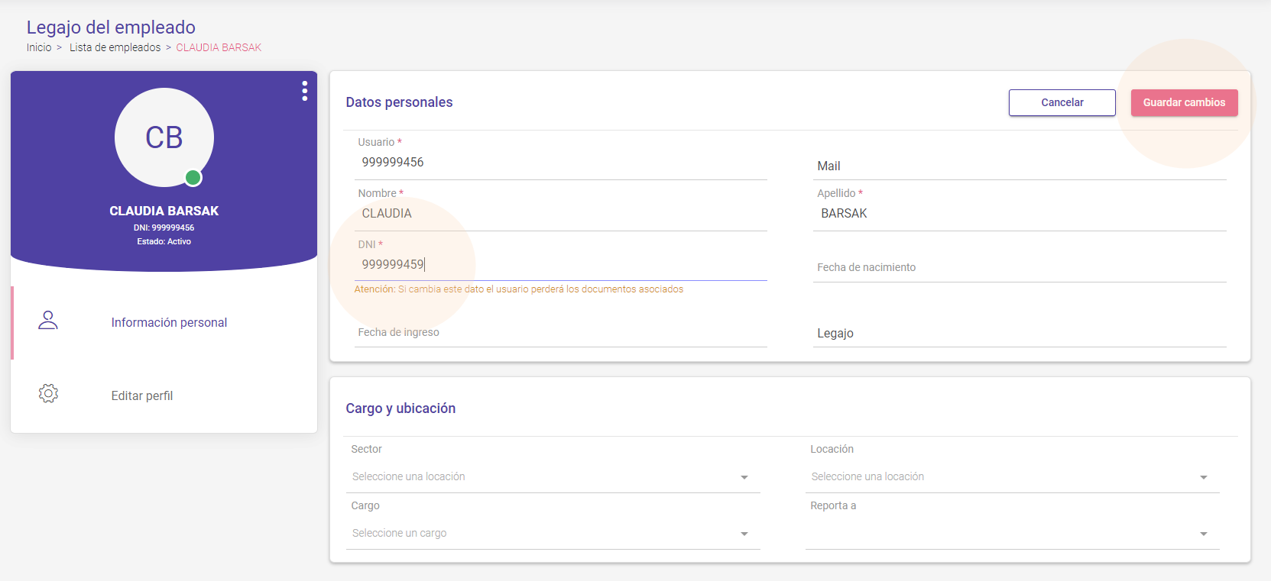Screen dimensions: 1271x581
Task: Click 'Estado: Activo' on profile card
Action: 164,241
